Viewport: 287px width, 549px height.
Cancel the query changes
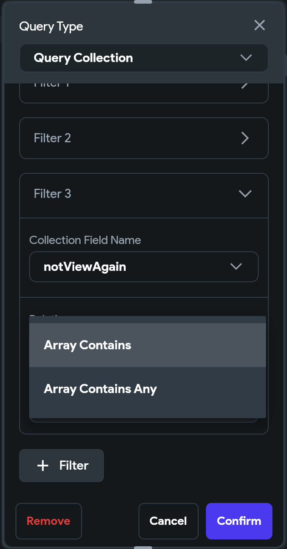pos(168,521)
